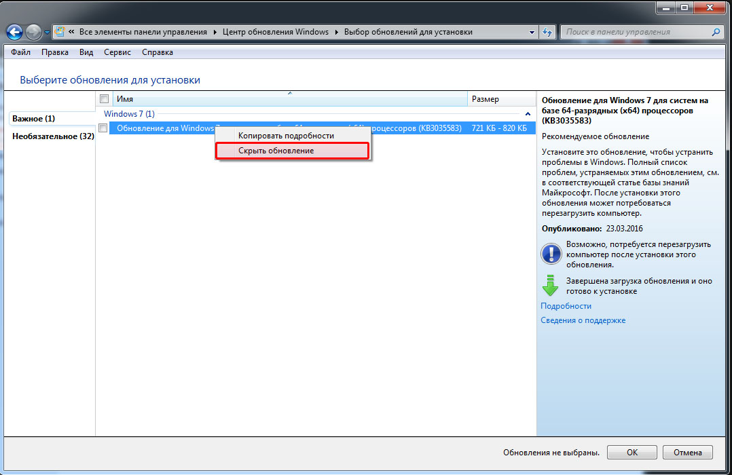
Task: Open the recent pages dropdown arrow
Action: 47,33
